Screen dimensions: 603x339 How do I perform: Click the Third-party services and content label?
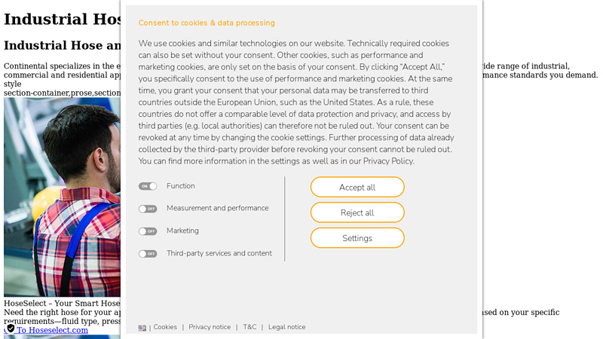click(219, 253)
